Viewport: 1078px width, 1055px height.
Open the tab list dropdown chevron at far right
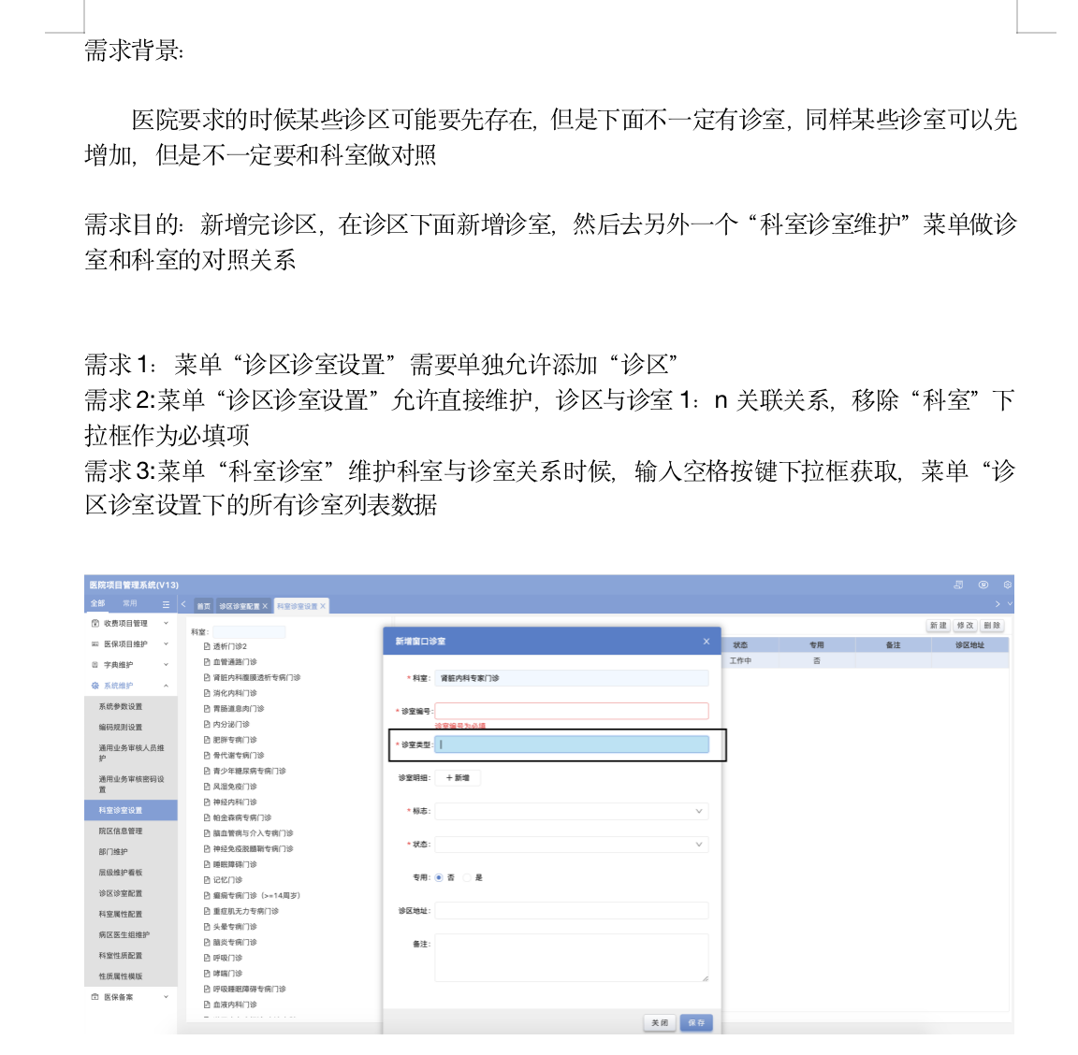pos(1010,604)
